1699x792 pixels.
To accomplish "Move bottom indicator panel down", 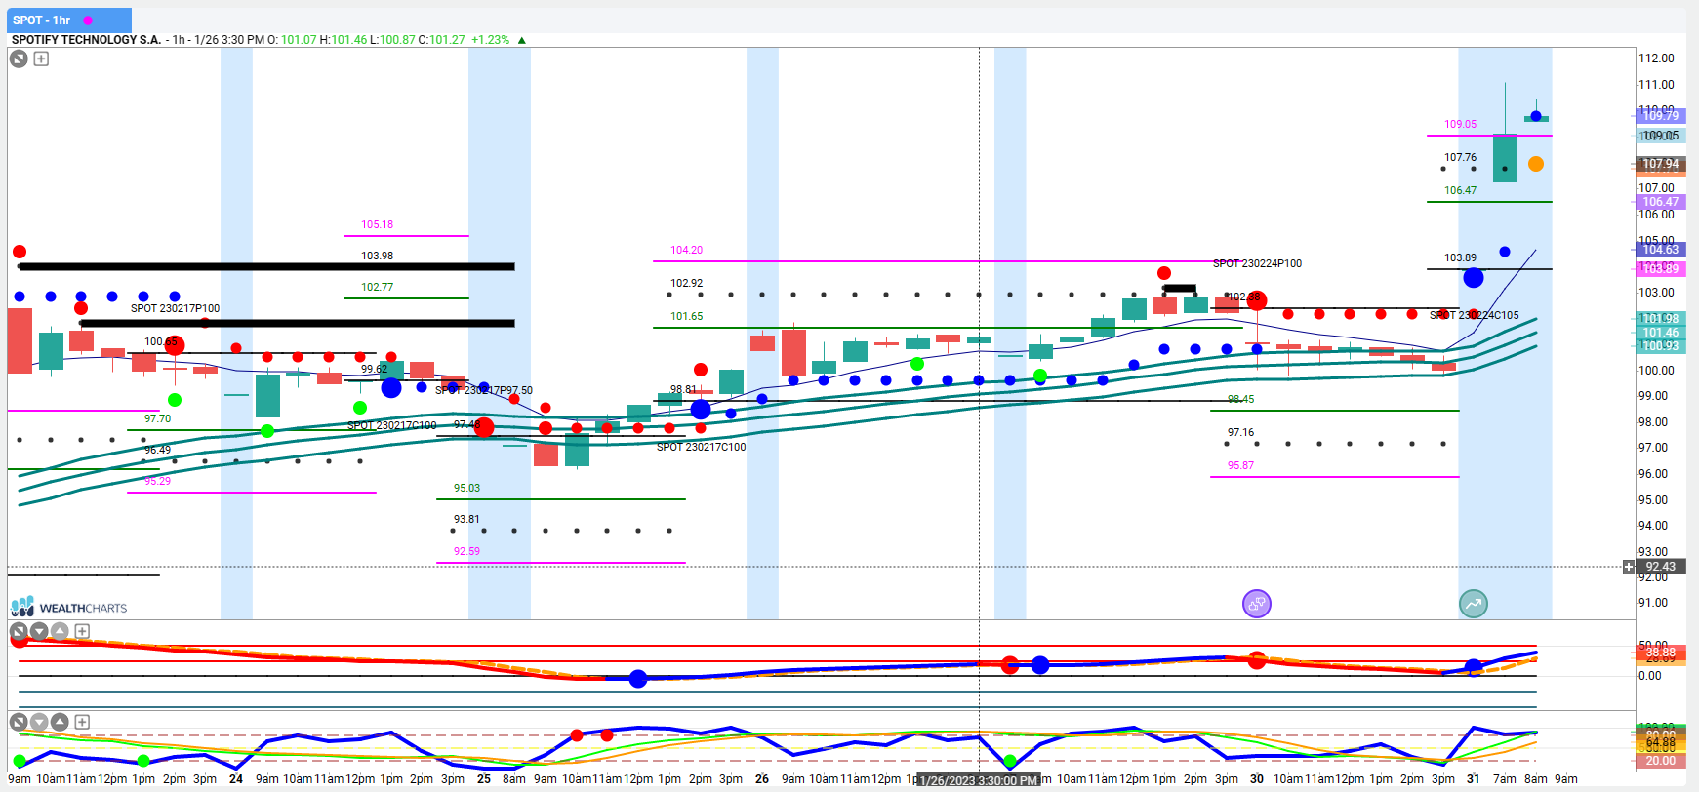I will click(39, 722).
